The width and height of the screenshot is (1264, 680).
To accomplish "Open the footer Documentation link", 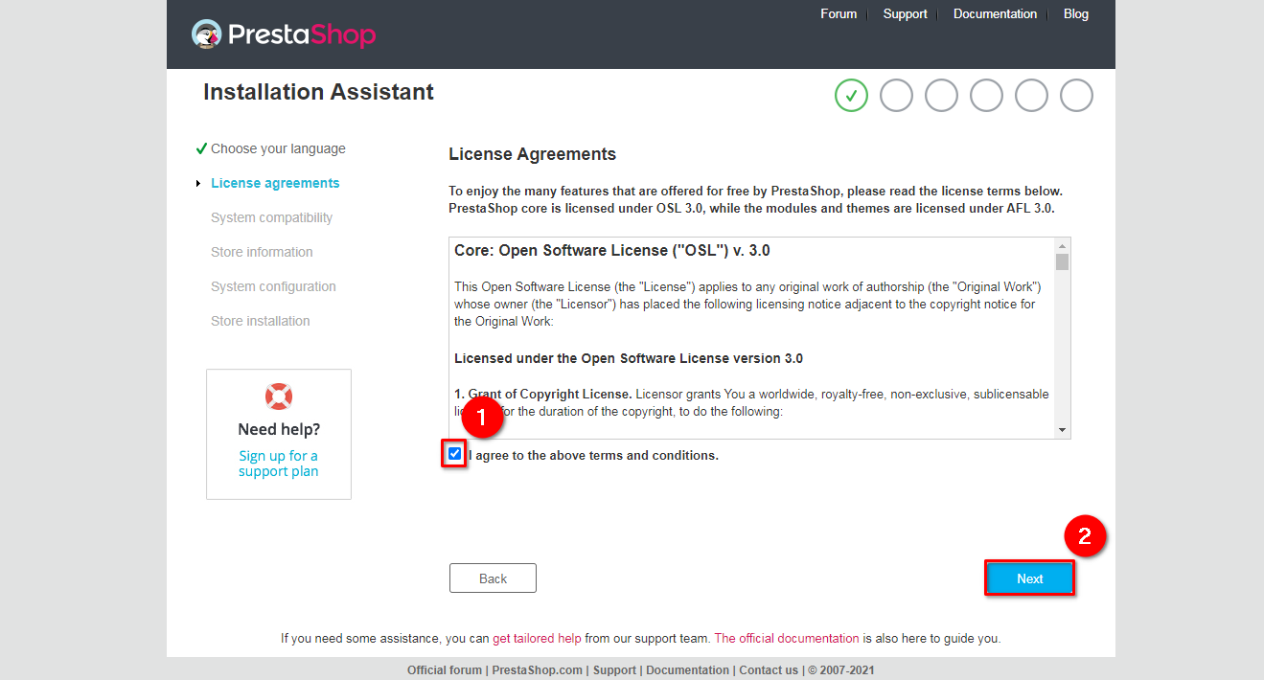I will coord(687,670).
